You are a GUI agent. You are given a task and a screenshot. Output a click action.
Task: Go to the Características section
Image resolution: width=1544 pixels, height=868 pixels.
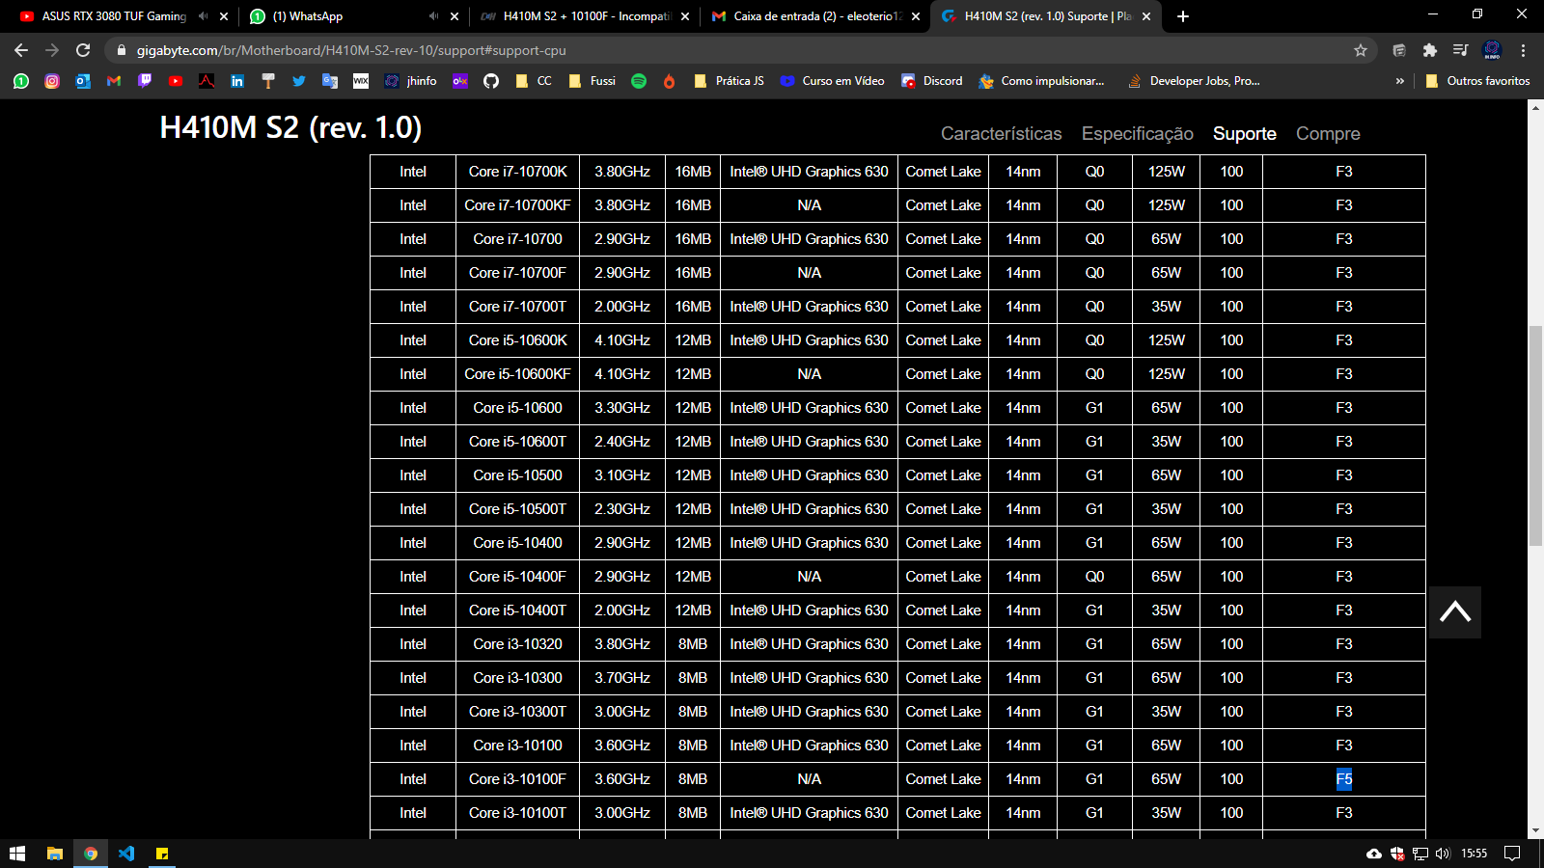(x=1002, y=134)
